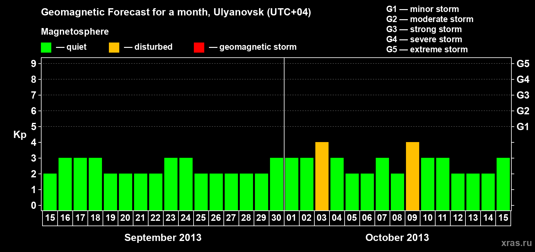
Task: Click 'G1 — minor storm' legend entry
Action: (423, 9)
